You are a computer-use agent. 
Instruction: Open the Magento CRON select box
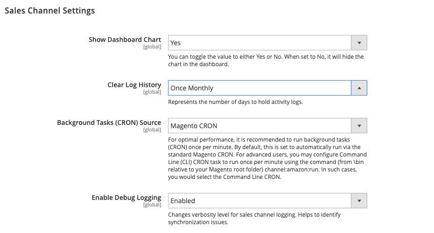pos(267,126)
